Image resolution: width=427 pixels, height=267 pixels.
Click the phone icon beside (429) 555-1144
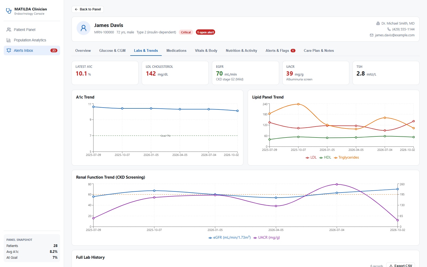tap(389, 29)
